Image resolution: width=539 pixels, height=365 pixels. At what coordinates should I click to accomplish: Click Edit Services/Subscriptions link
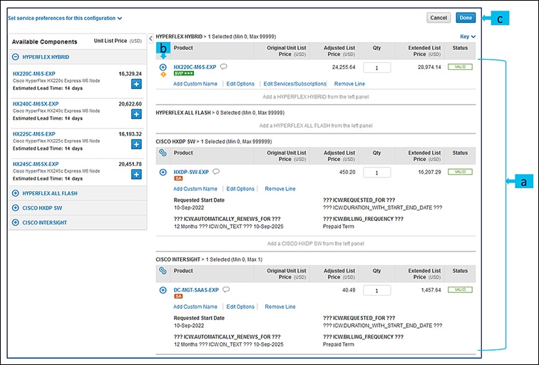(294, 83)
